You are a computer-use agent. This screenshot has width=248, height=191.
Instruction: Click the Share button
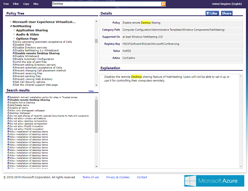pos(227,13)
